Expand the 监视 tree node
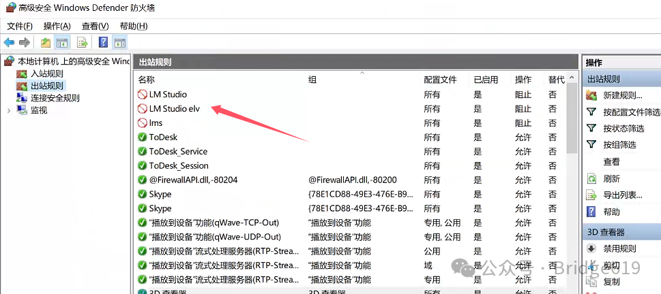Image resolution: width=661 pixels, height=294 pixels. (9, 110)
